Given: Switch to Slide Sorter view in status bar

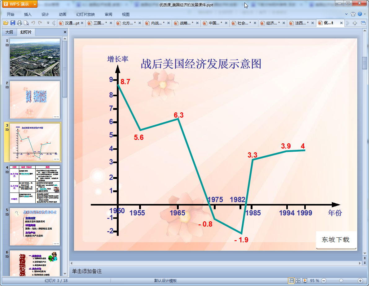Looking at the screenshot, I should (x=298, y=280).
